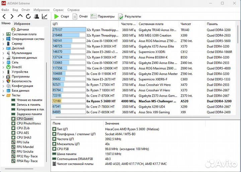Open the Сервис menu
This screenshot has height=172, width=241.
pos(58,10)
